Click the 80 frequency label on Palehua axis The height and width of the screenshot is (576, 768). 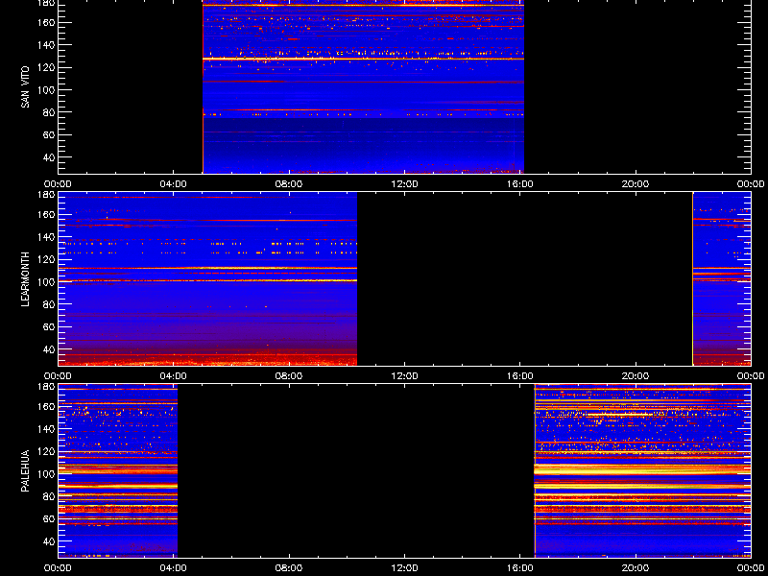pyautogui.click(x=50, y=496)
